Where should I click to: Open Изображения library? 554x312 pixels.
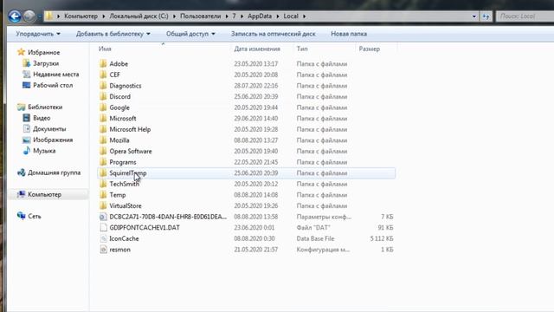(53, 140)
